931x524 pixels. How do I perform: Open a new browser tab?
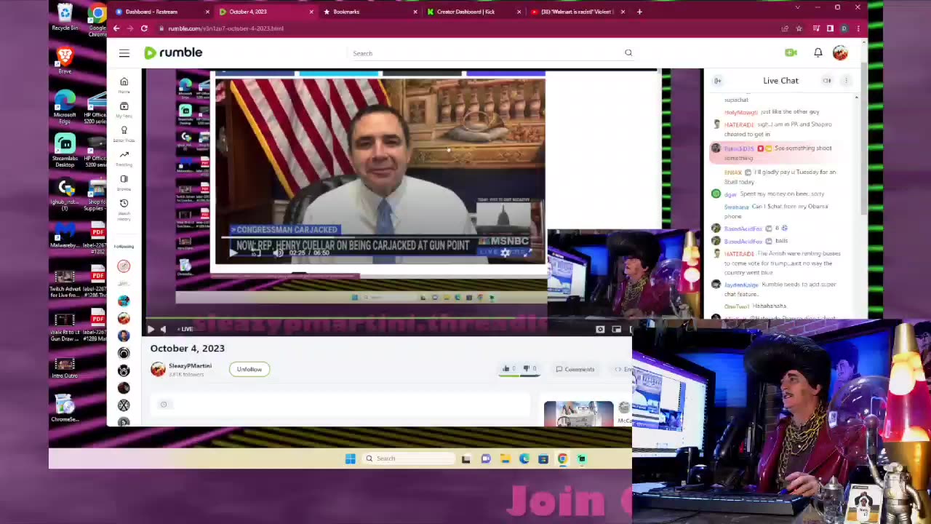point(639,12)
